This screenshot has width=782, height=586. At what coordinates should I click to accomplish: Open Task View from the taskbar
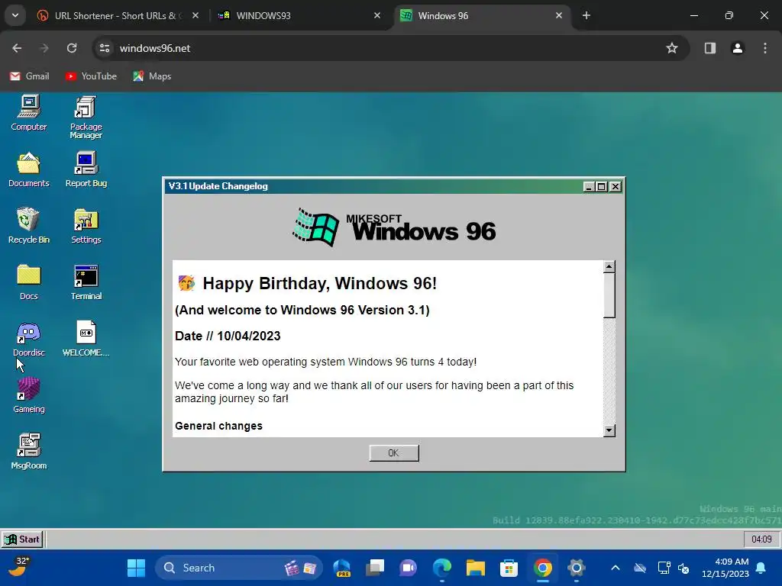375,568
